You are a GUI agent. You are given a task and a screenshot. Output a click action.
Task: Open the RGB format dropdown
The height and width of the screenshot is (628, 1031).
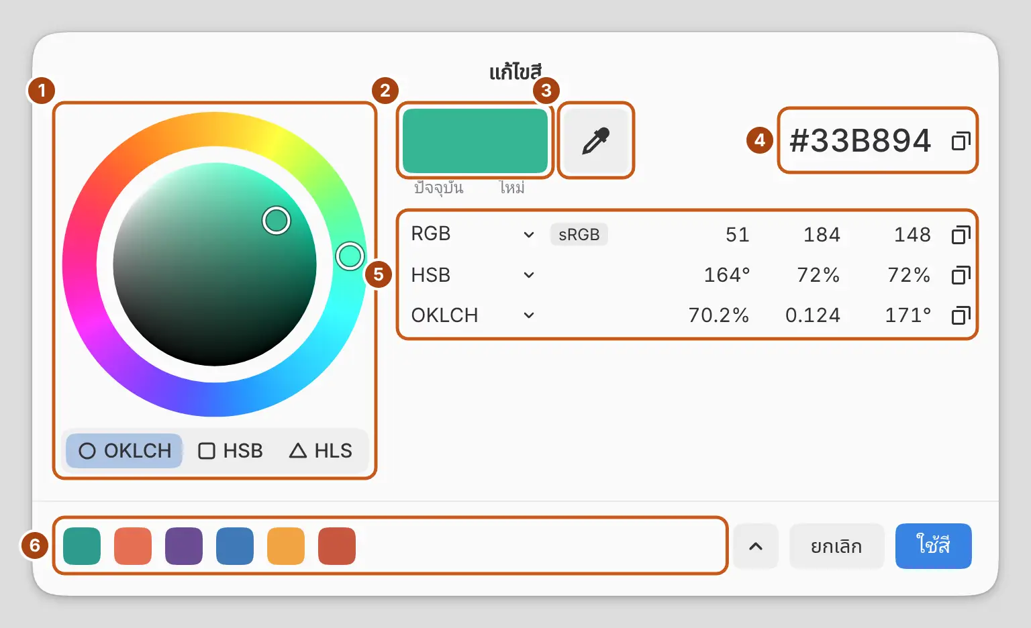529,235
